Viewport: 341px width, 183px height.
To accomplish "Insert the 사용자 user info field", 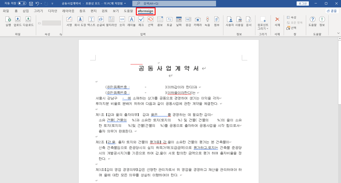I will [230, 22].
